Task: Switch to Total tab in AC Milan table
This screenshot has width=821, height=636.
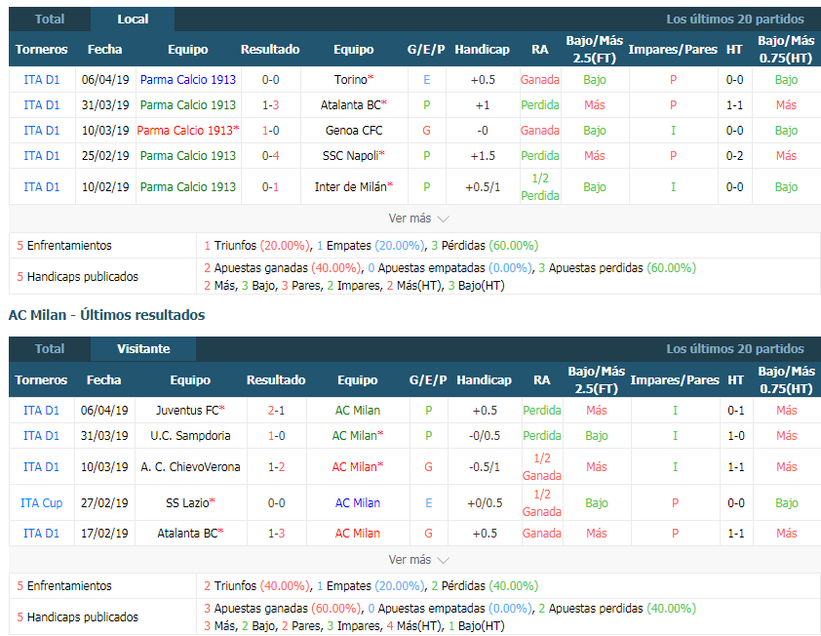Action: click(49, 349)
